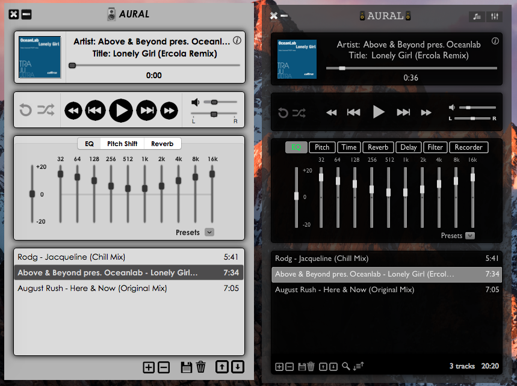Remove selected track in dark window playlist

click(x=289, y=367)
